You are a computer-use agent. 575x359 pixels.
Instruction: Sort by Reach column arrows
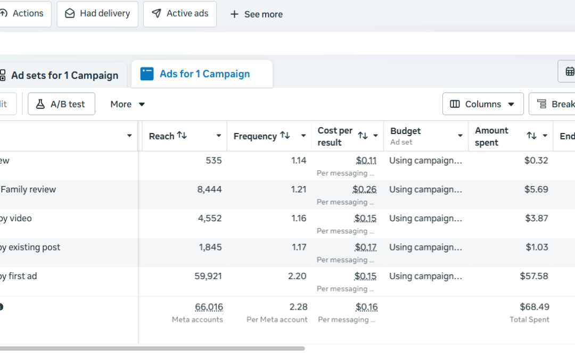coord(182,135)
